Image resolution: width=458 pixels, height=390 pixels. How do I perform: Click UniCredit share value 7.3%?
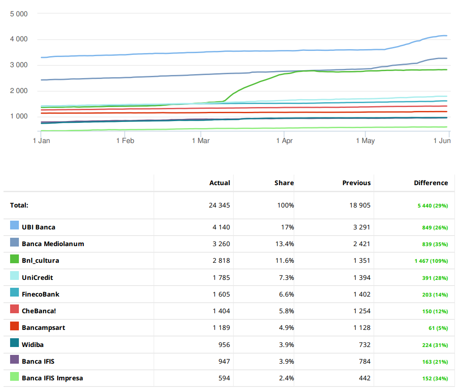pos(287,278)
